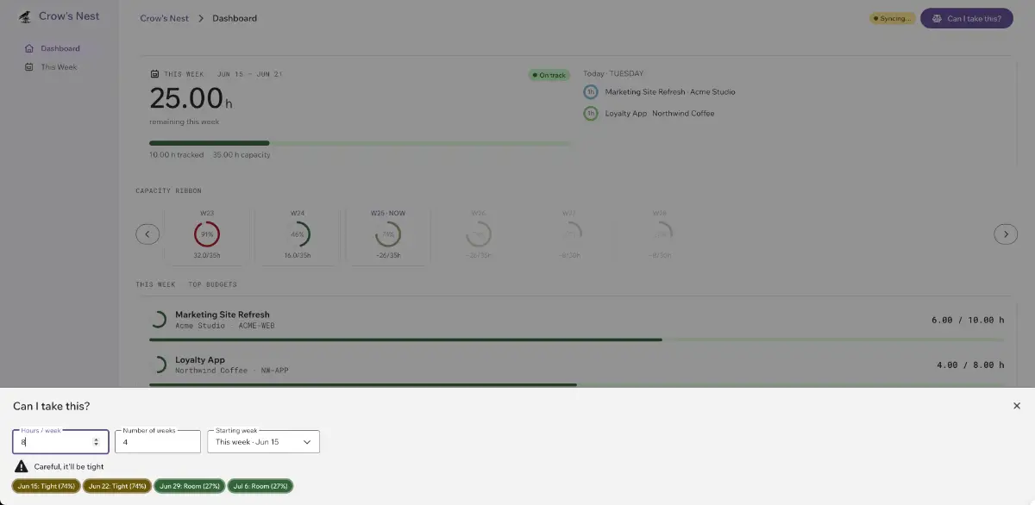Click the scales icon on Can I take this button
Screen dimensions: 1035x505
[937, 18]
